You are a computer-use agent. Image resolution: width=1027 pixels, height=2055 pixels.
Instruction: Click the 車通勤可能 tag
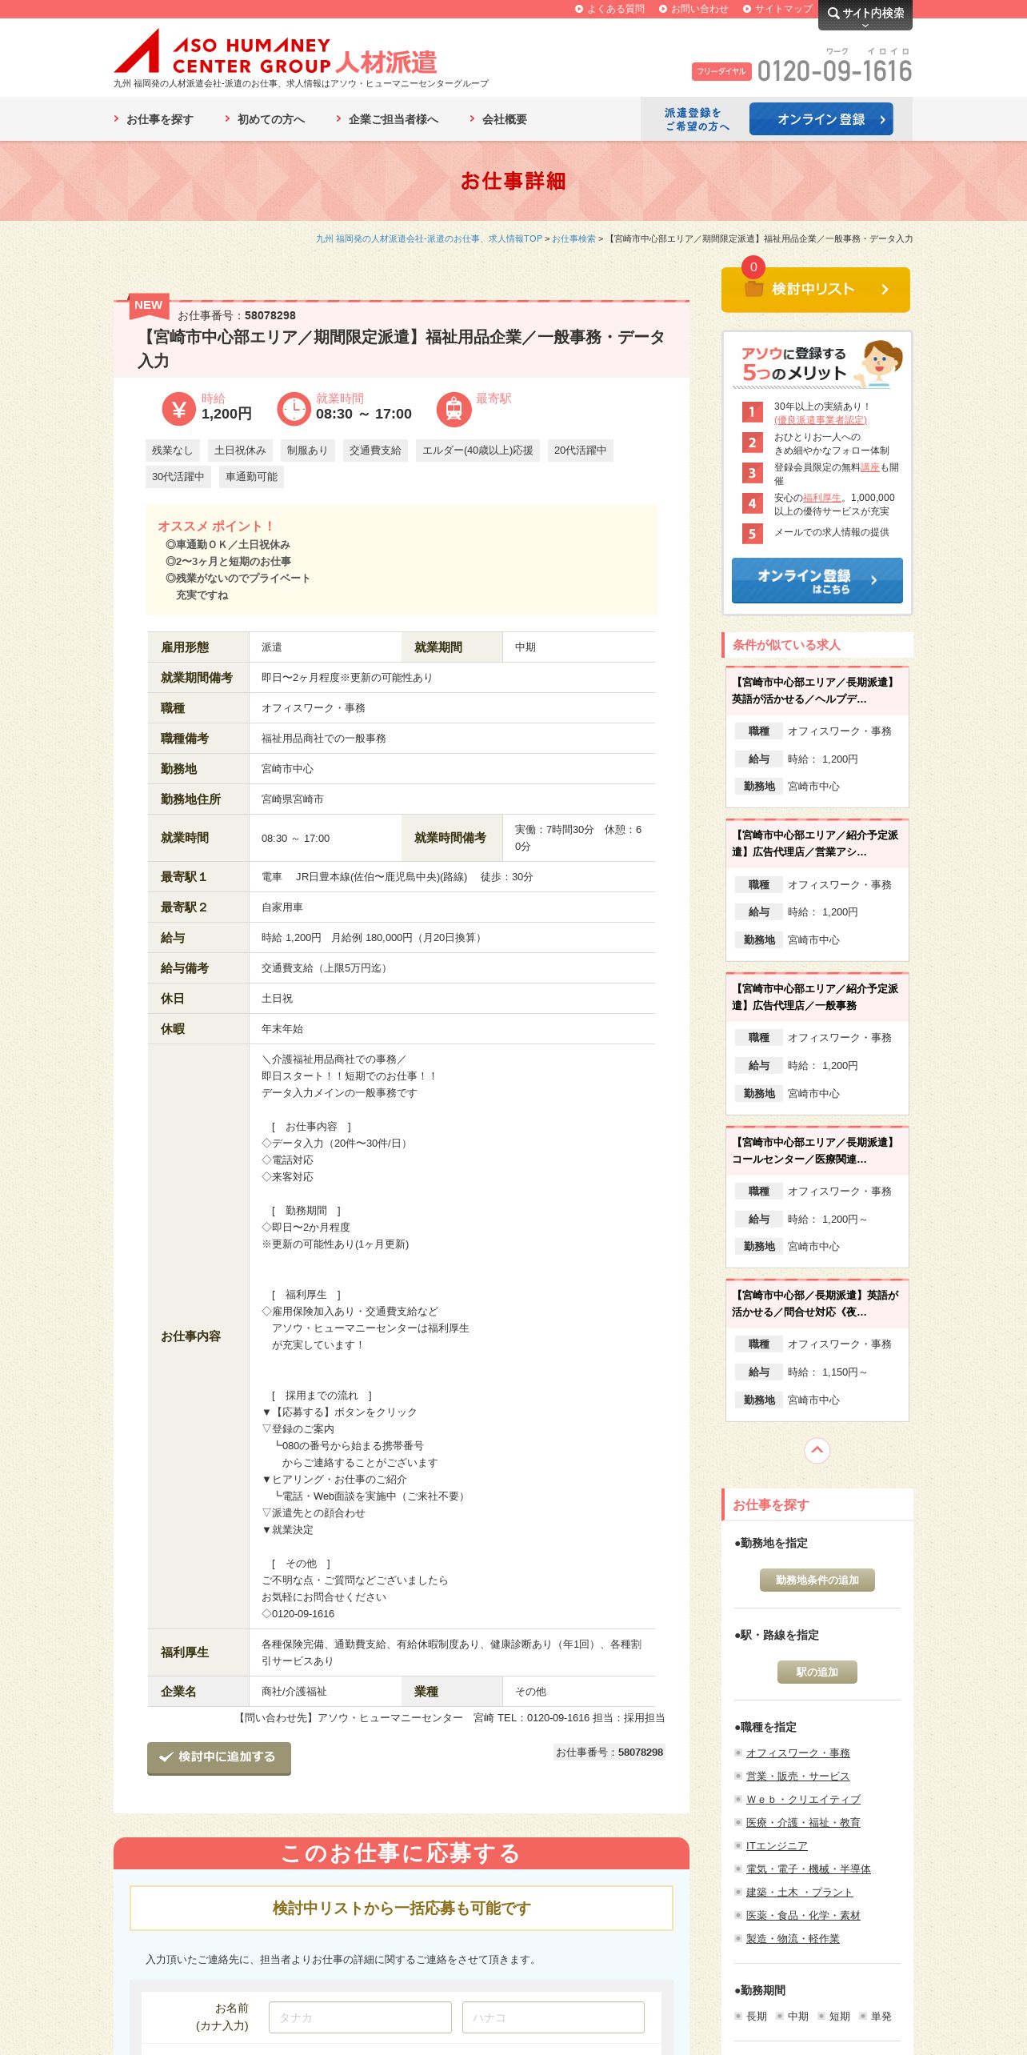251,477
